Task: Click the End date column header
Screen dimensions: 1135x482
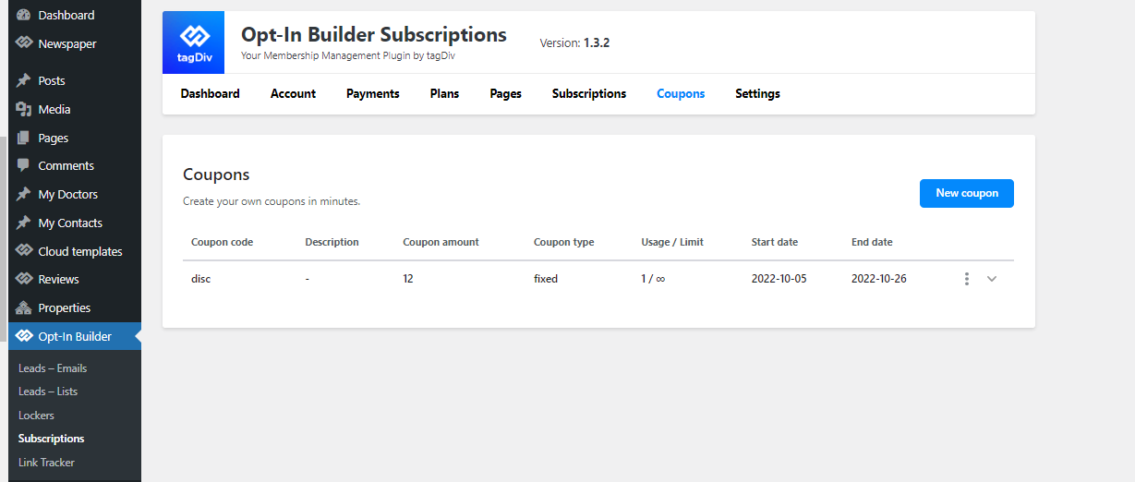Action: 872,242
